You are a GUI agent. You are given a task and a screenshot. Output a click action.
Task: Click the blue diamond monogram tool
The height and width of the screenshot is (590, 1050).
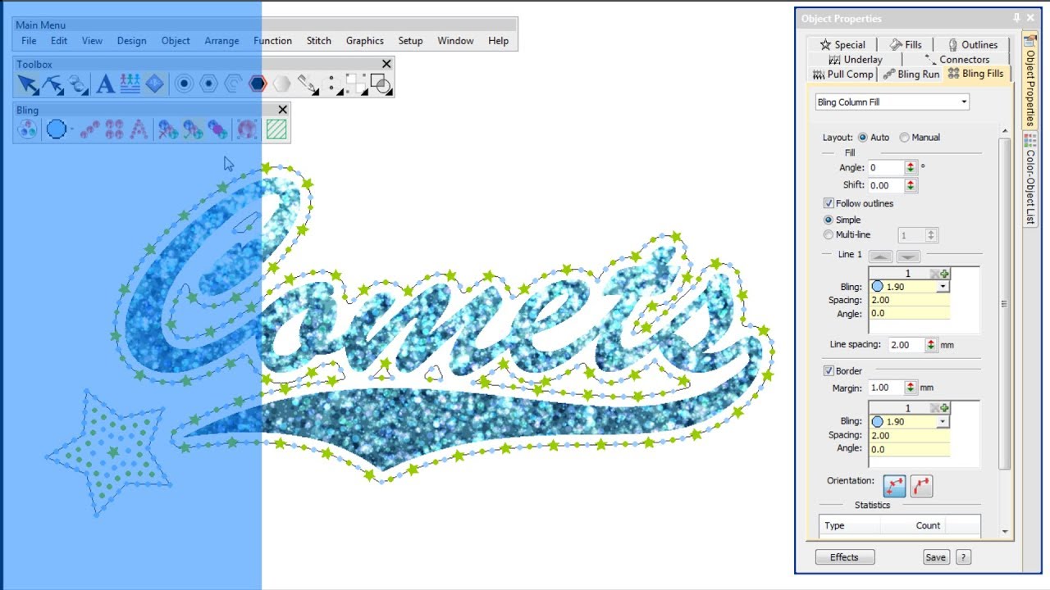pyautogui.click(x=154, y=84)
